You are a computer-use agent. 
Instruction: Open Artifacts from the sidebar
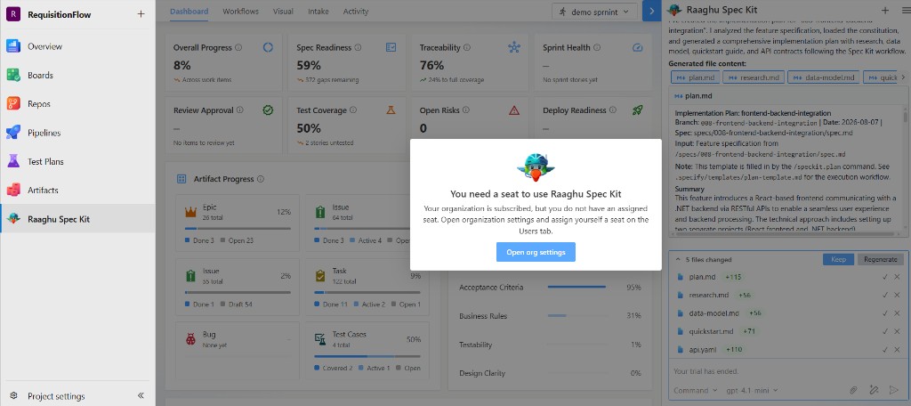tap(77, 191)
